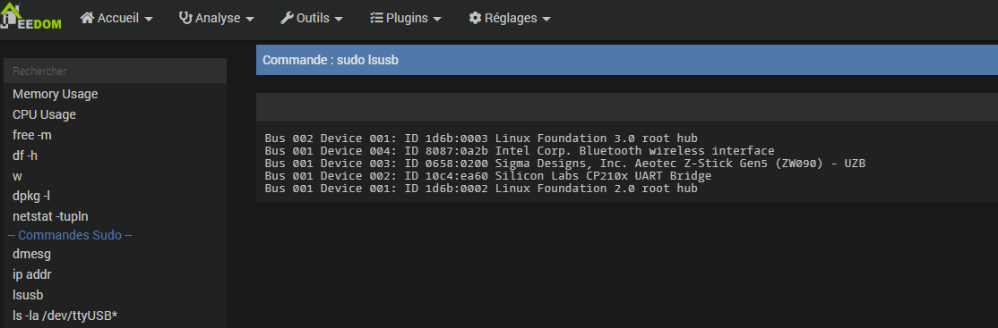Expand the Analyse dropdown caret
The width and height of the screenshot is (998, 328).
[249, 19]
